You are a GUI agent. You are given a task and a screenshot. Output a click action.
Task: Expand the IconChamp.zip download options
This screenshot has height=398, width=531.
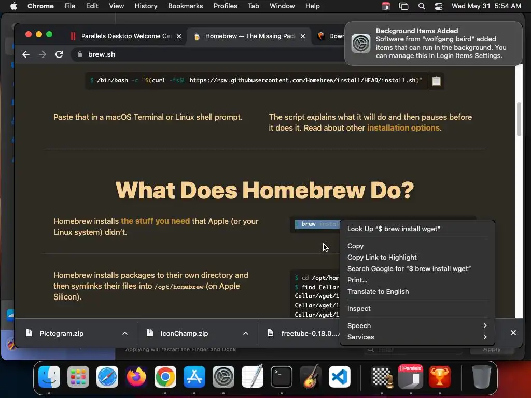click(246, 333)
